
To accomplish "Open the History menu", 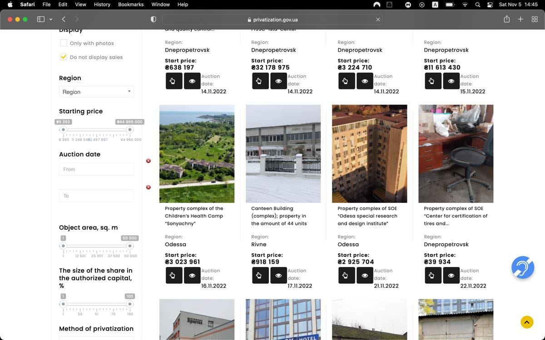I will pyautogui.click(x=102, y=5).
